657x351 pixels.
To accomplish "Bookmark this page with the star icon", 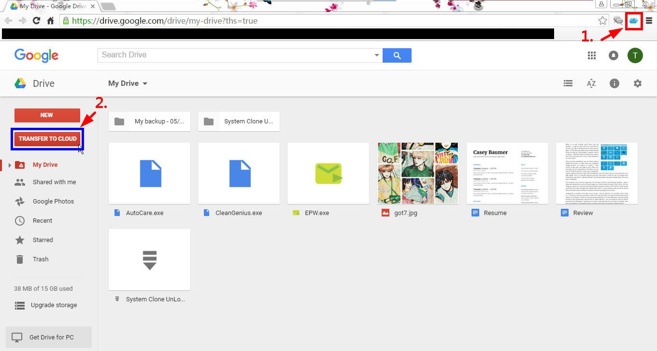I will coord(602,21).
